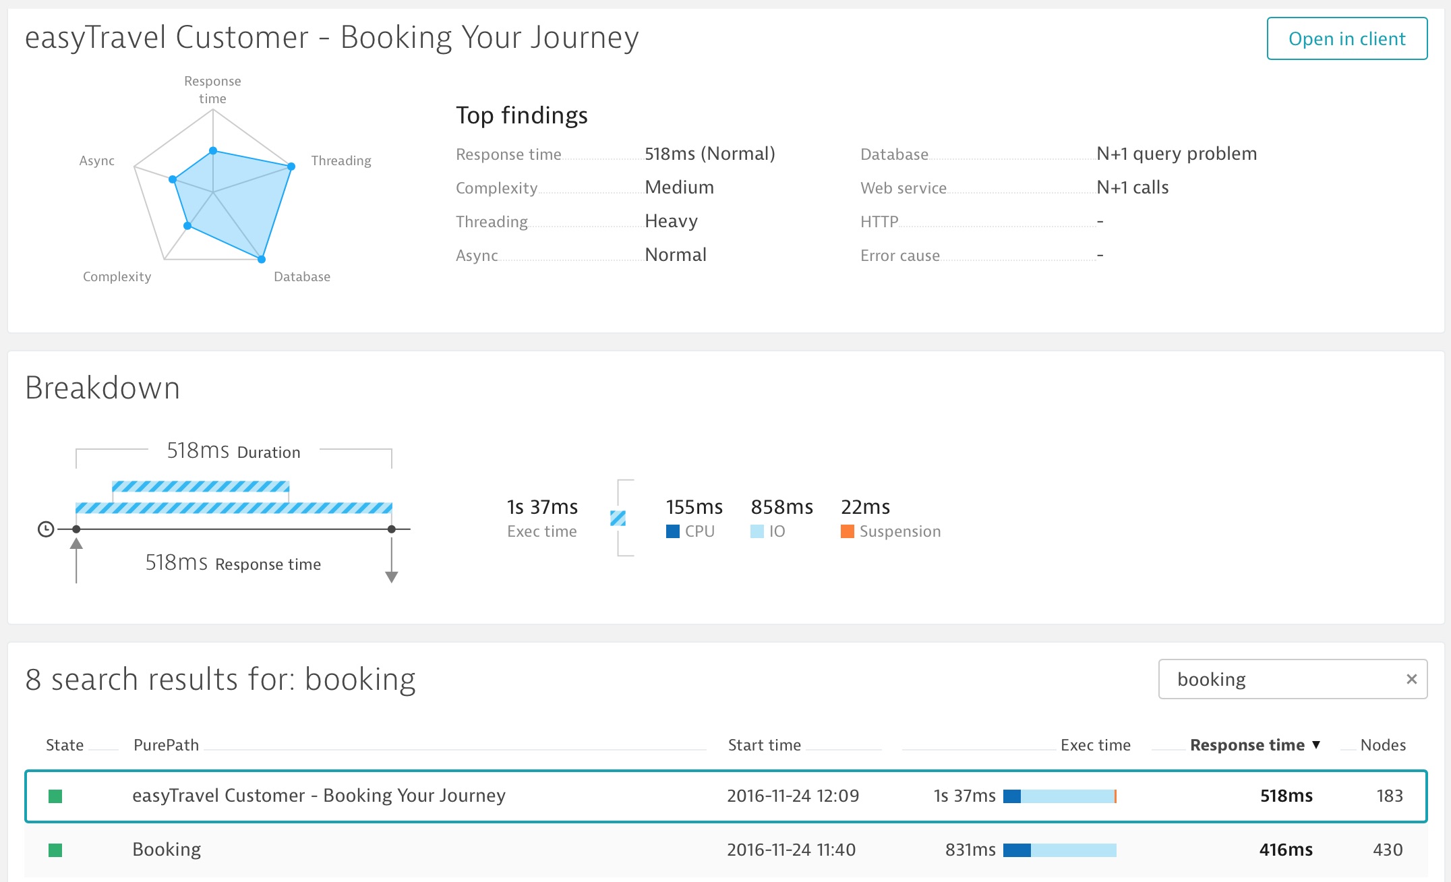Click the striped exec time legend icon
The height and width of the screenshot is (882, 1451).
coord(618,518)
